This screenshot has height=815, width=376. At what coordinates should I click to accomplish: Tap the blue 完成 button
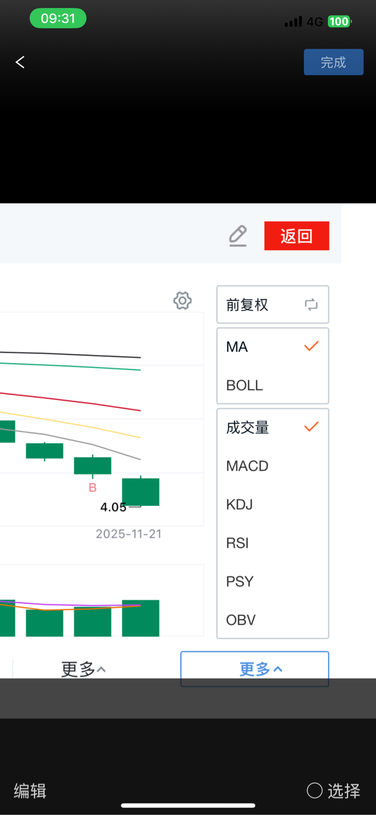(x=333, y=62)
